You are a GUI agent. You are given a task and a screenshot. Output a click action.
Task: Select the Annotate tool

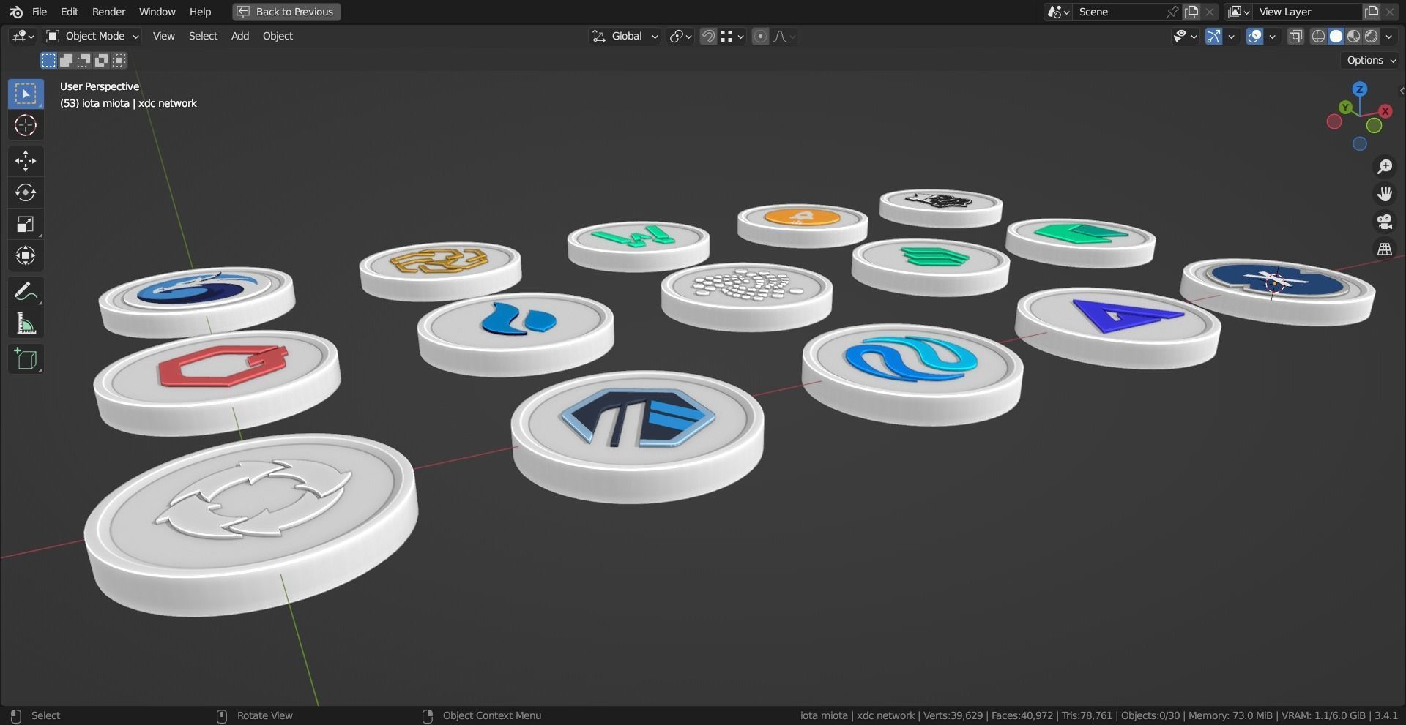coord(26,292)
